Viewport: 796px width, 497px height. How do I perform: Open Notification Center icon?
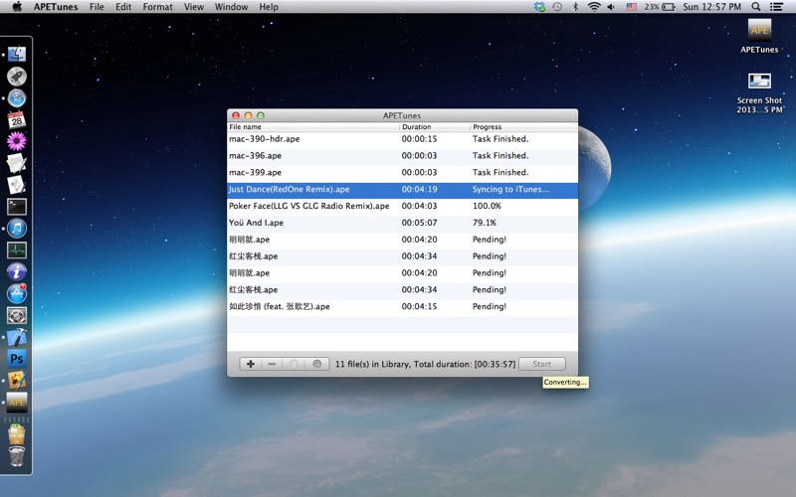(776, 7)
